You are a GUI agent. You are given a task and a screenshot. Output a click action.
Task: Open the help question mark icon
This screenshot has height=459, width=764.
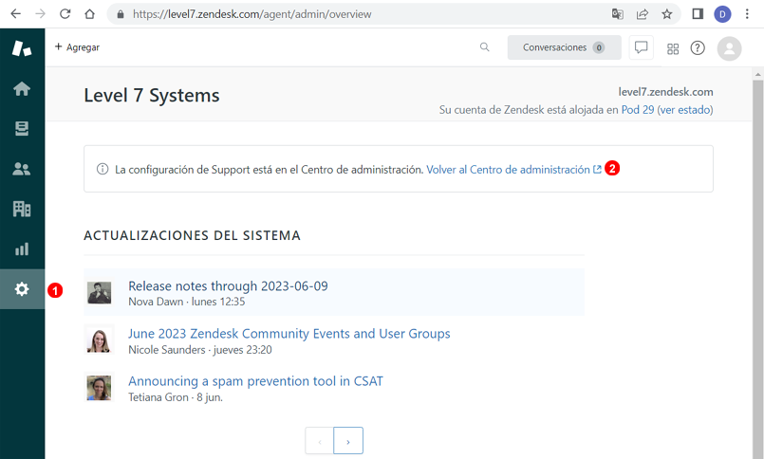click(x=698, y=47)
